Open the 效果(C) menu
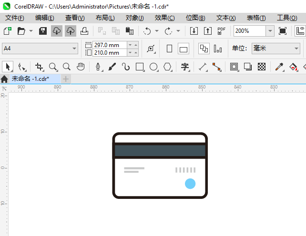This screenshot has width=306, height=236. click(x=165, y=18)
